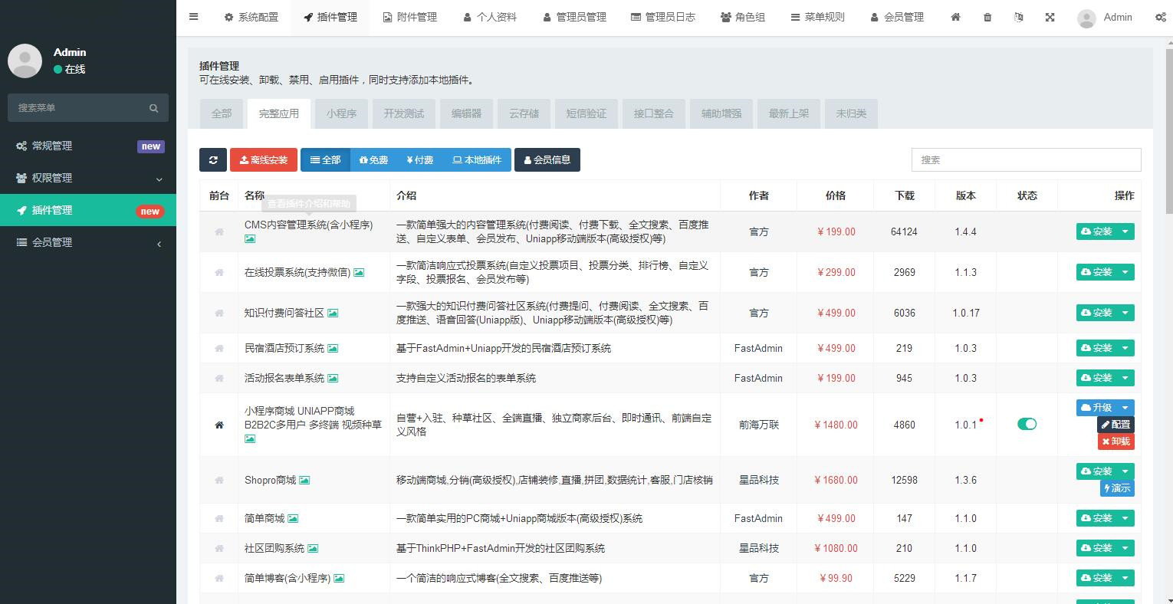Expand the 权限管理 sidebar menu
1173x604 pixels.
[x=88, y=178]
